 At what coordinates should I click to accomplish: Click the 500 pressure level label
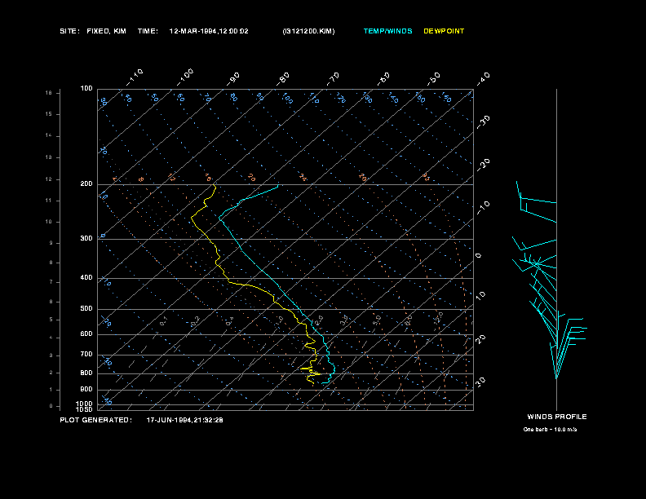[x=86, y=309]
